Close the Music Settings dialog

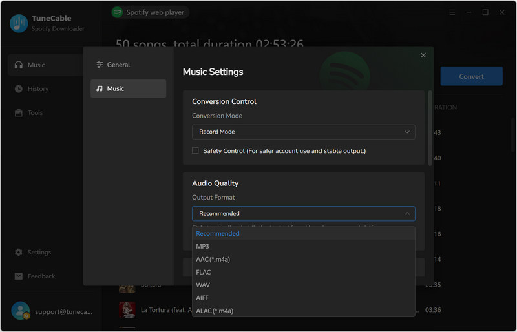pos(423,55)
